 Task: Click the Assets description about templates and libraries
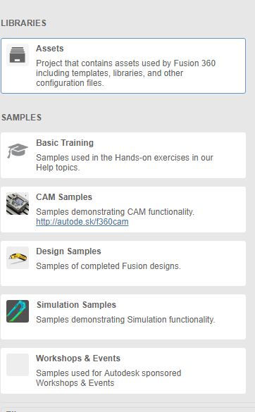click(125, 73)
